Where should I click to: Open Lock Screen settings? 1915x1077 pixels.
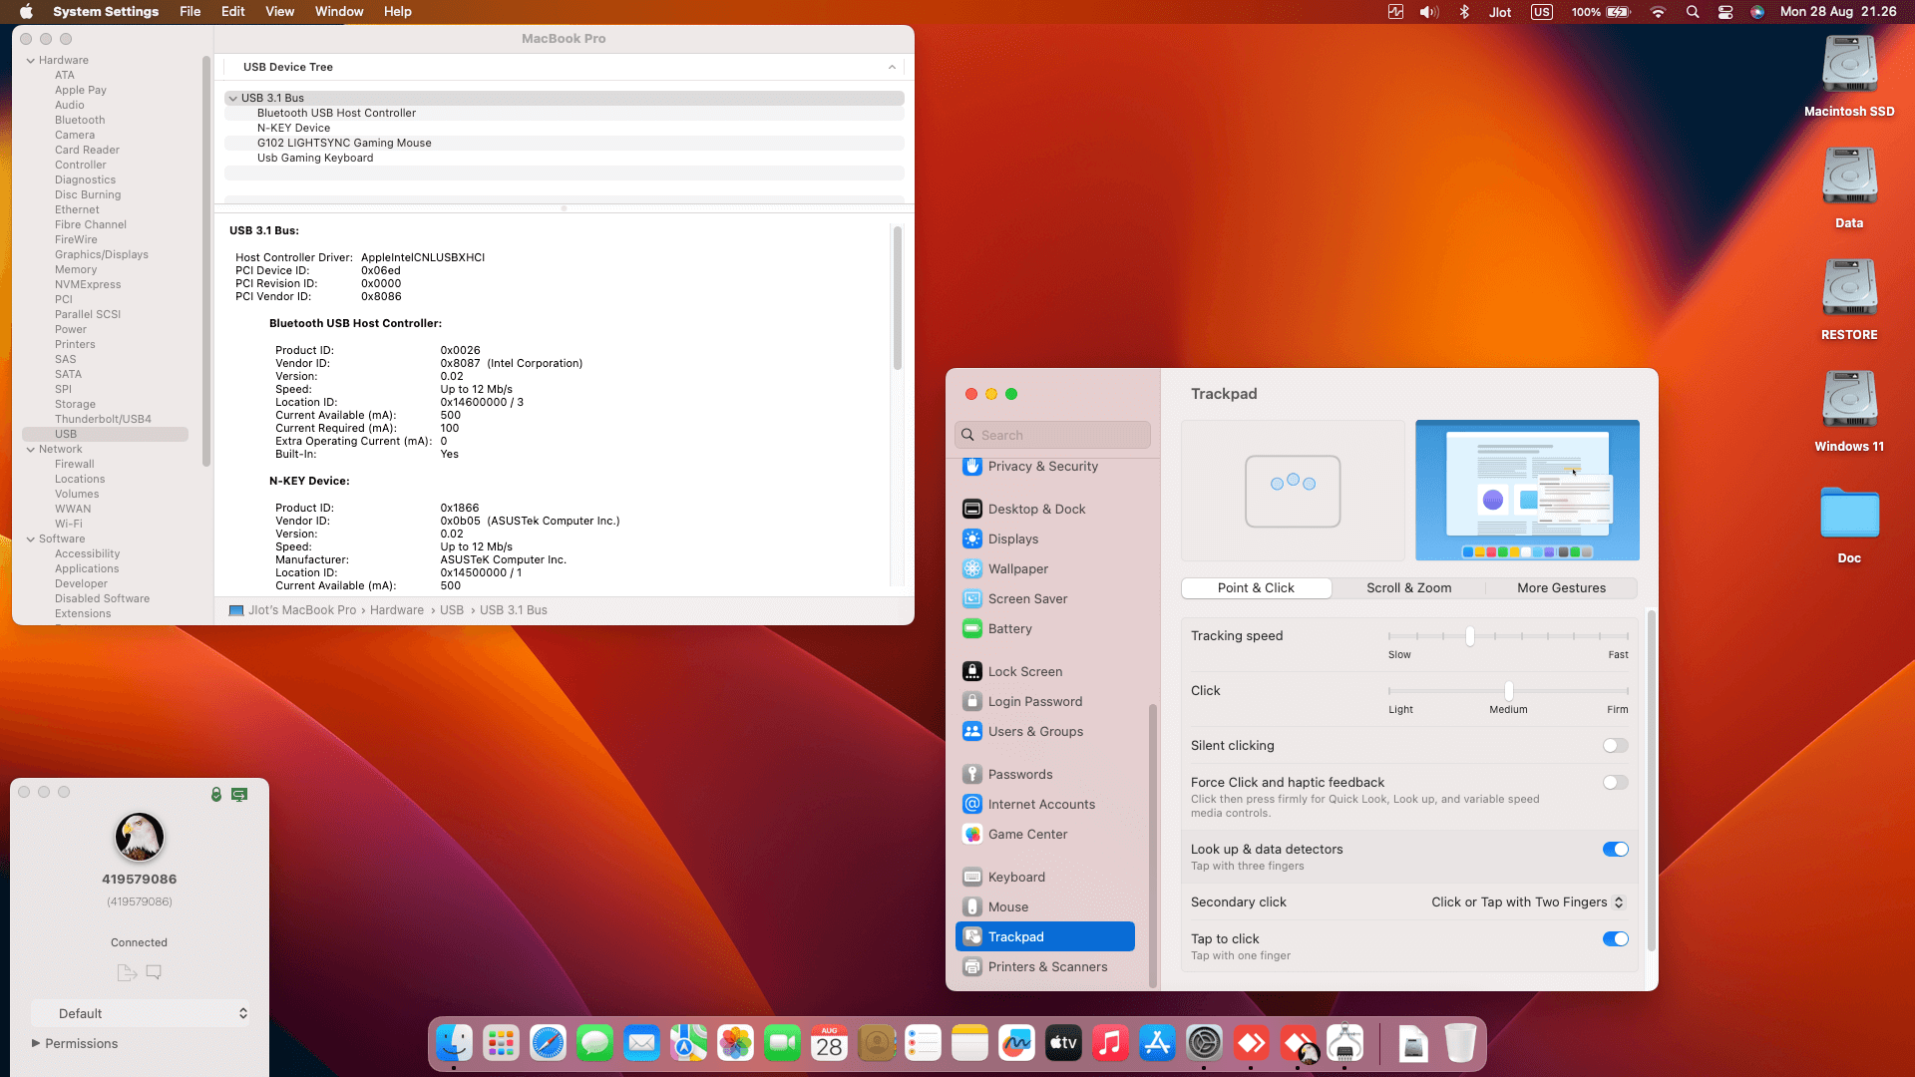(x=1023, y=671)
